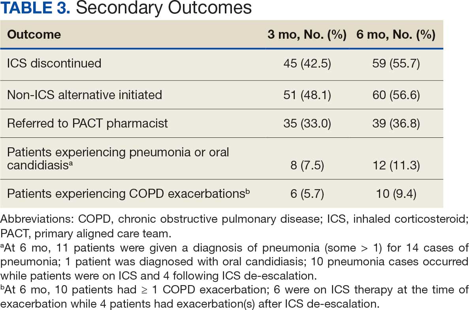Select the "Non-ICS alternative initiated" row label

[x=85, y=95]
